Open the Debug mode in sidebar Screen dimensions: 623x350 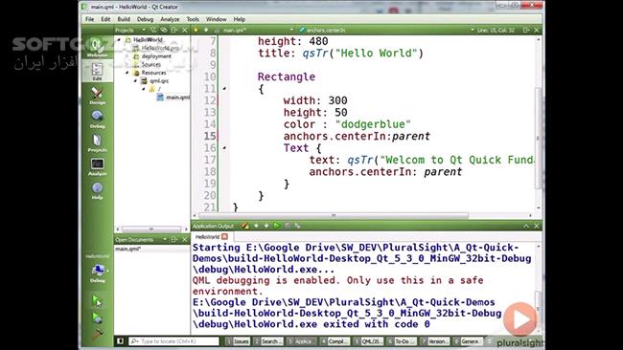point(97,120)
